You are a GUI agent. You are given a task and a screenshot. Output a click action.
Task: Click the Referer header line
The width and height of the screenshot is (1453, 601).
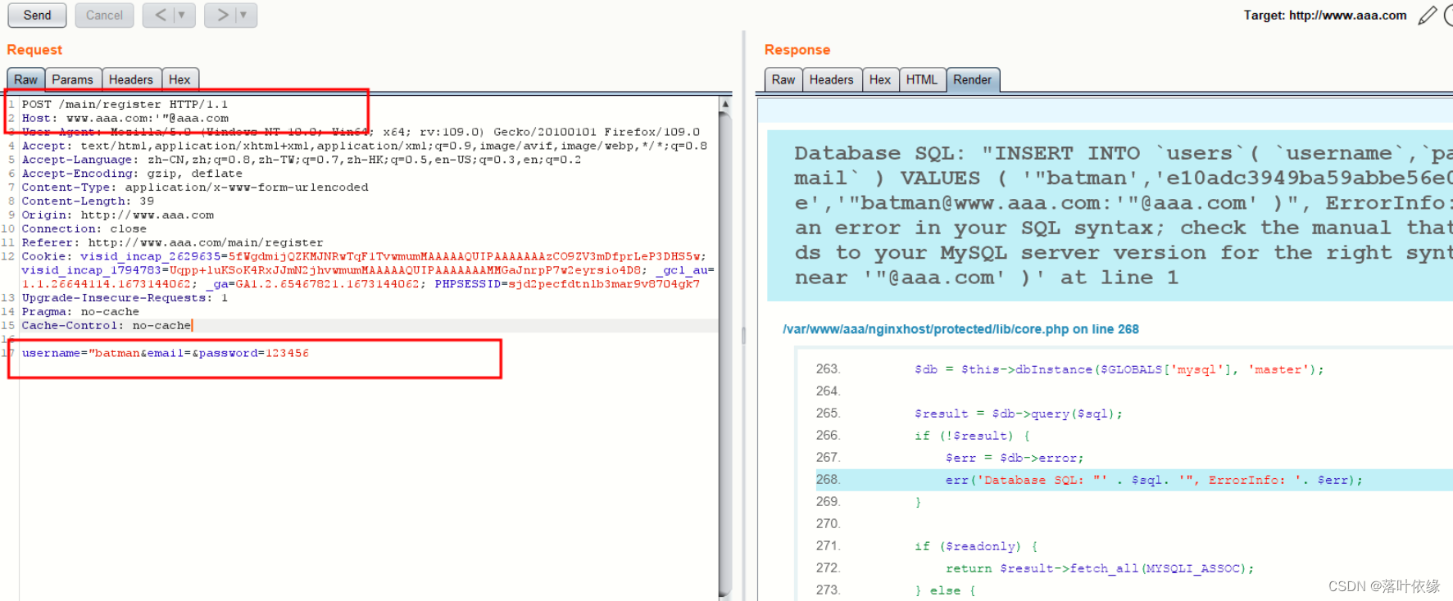click(172, 242)
